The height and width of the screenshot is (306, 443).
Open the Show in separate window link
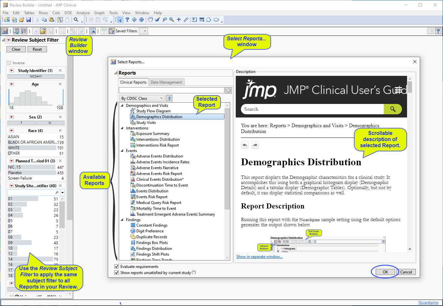coord(259,257)
